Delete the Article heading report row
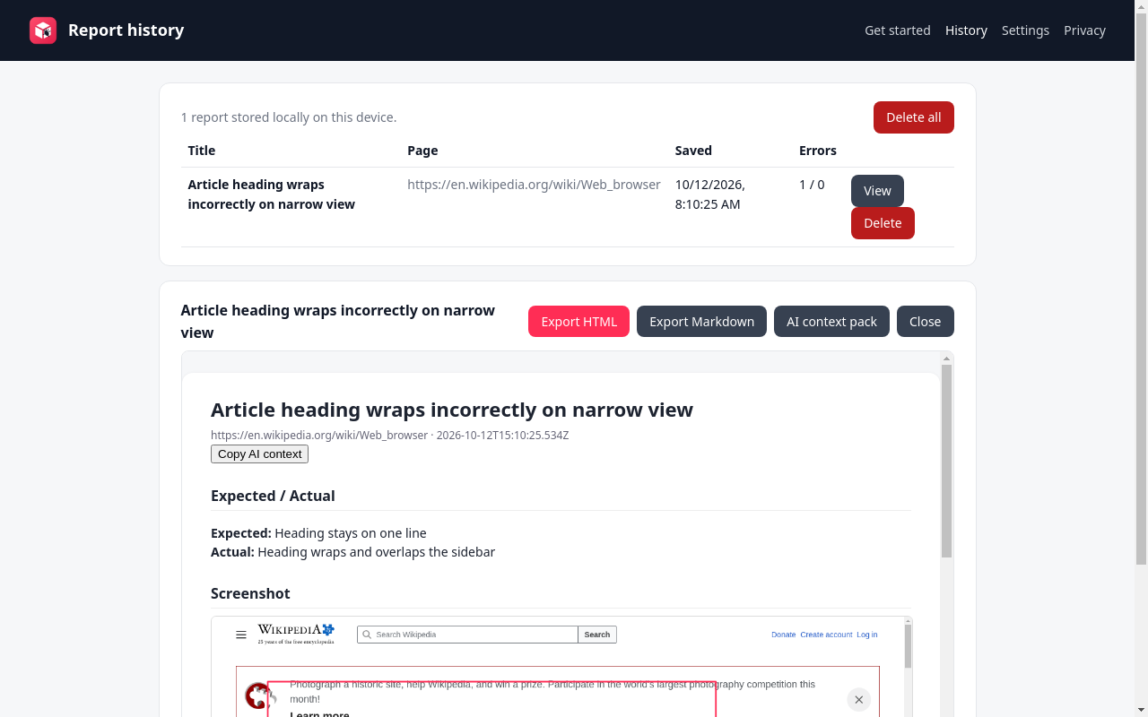The image size is (1148, 717). (x=883, y=223)
